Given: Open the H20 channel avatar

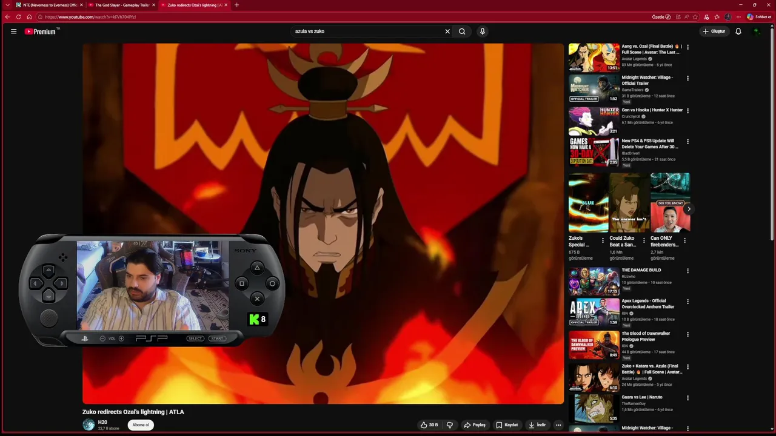Looking at the screenshot, I should click(x=89, y=425).
